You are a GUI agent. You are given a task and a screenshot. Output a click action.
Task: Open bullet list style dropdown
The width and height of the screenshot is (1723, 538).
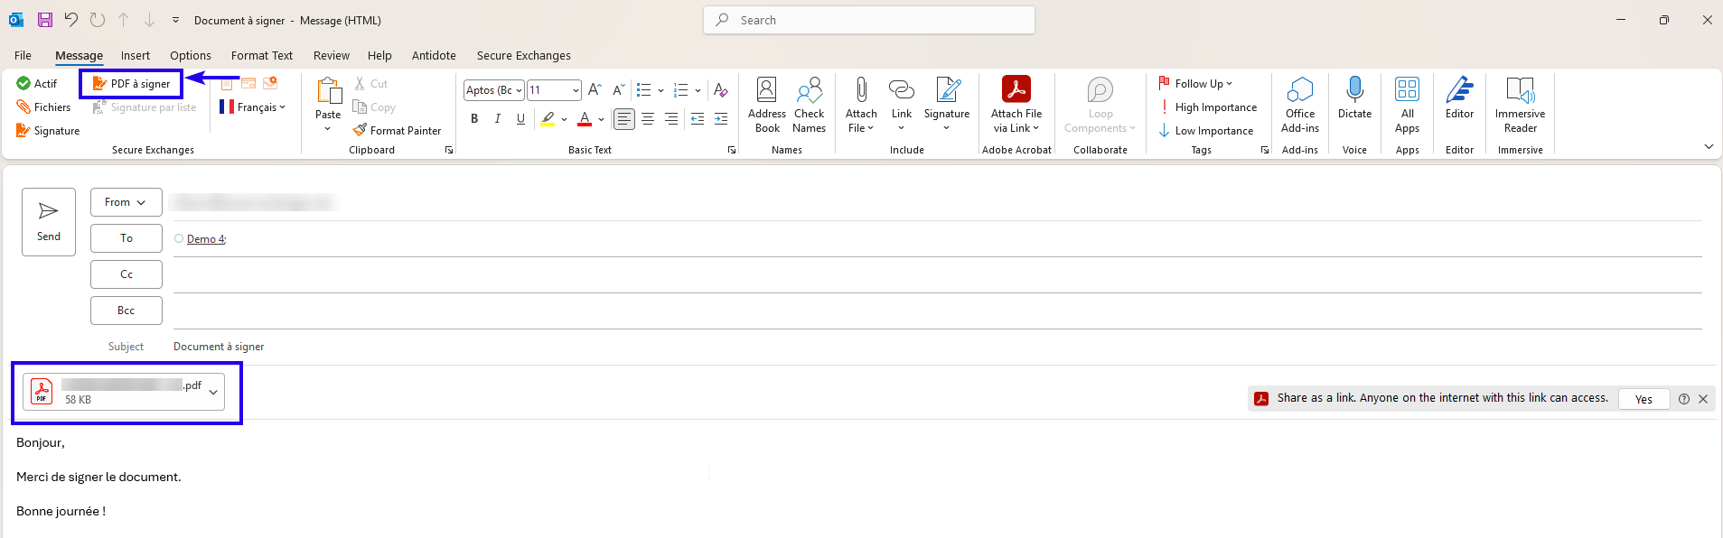[x=660, y=90]
